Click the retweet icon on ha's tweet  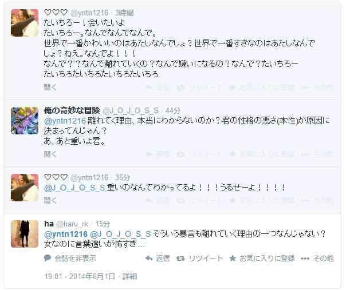tap(180, 259)
